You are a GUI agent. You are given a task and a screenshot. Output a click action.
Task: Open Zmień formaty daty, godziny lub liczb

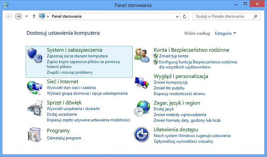coord(187,120)
